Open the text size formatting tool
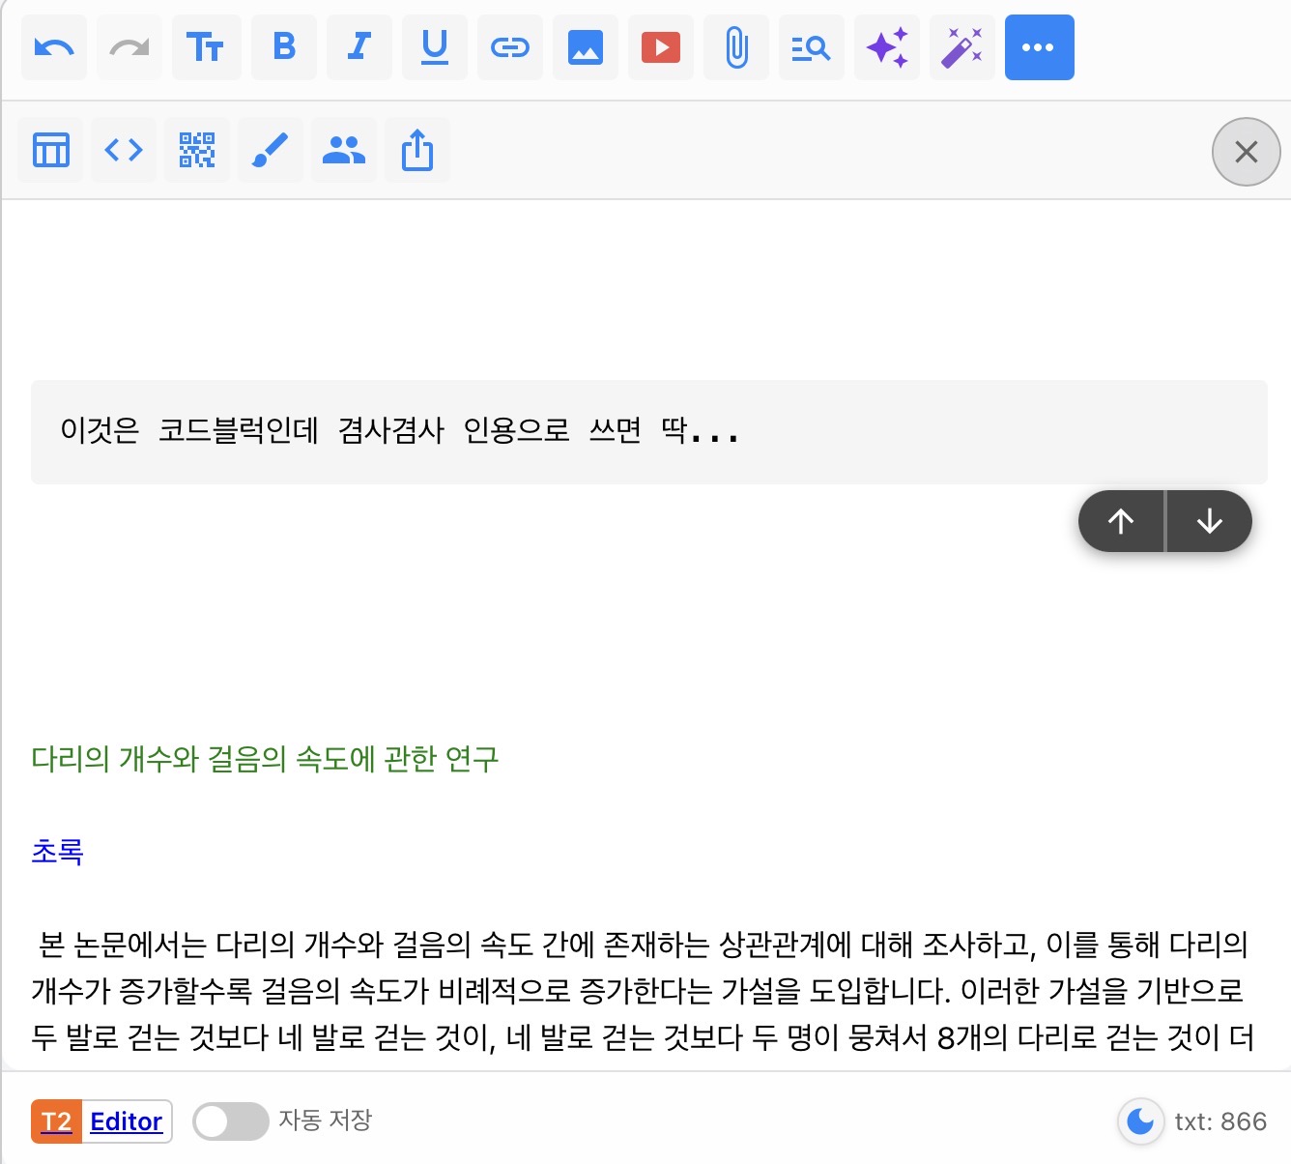The image size is (1291, 1164). 205,47
